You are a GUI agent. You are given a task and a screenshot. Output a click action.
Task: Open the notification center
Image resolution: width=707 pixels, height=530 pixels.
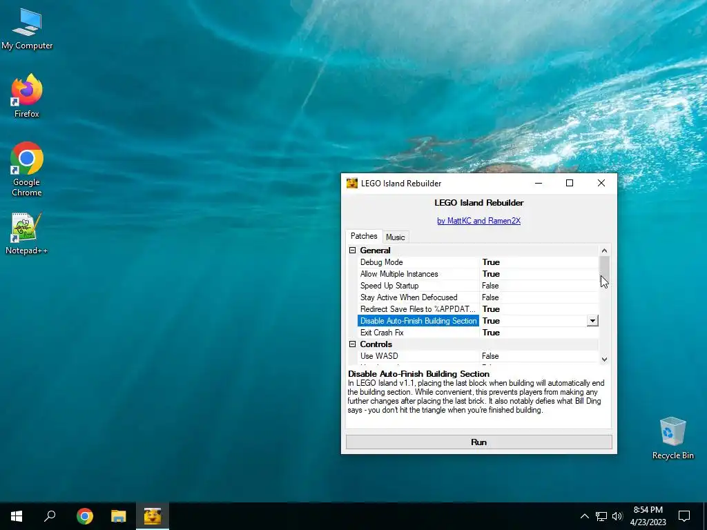(684, 516)
